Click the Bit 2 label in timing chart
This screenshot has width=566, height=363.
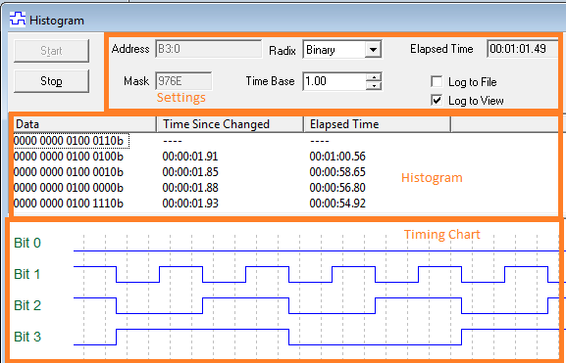coord(27,305)
